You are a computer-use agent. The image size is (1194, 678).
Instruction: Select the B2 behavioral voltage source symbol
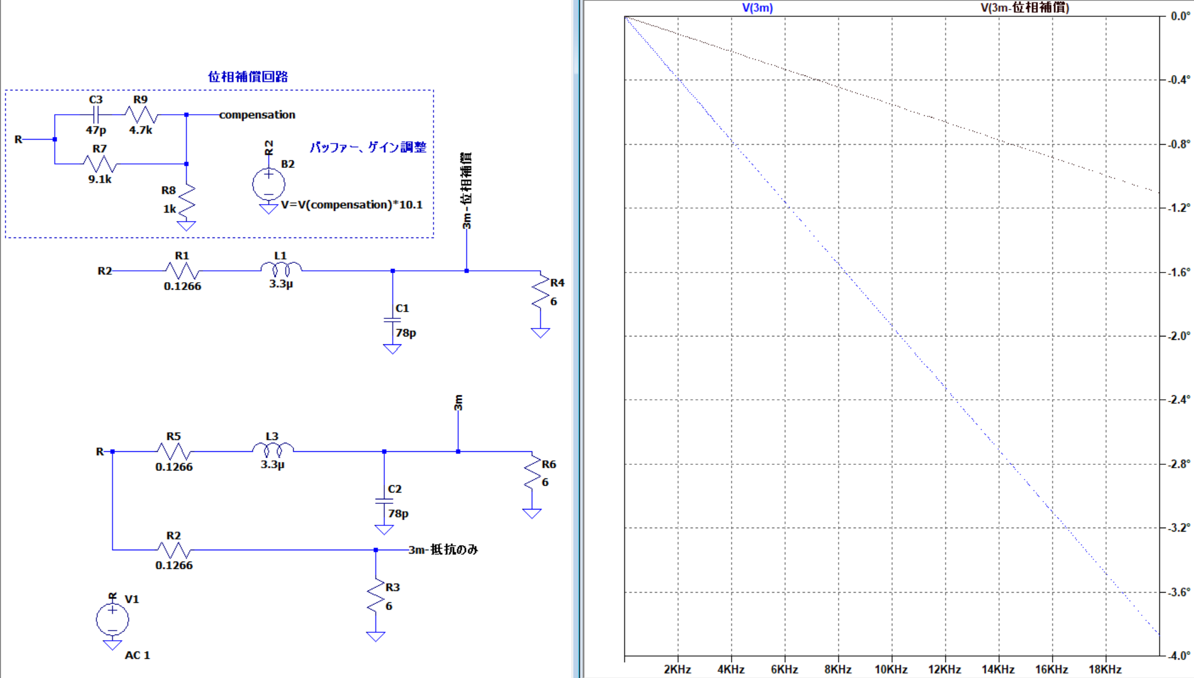(268, 184)
